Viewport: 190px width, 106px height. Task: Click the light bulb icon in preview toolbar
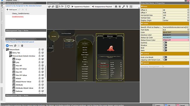coord(127,7)
